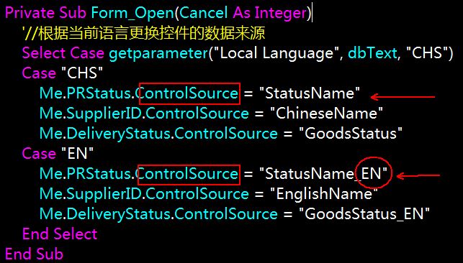Click the yellow Chinese comment line

(x=143, y=33)
